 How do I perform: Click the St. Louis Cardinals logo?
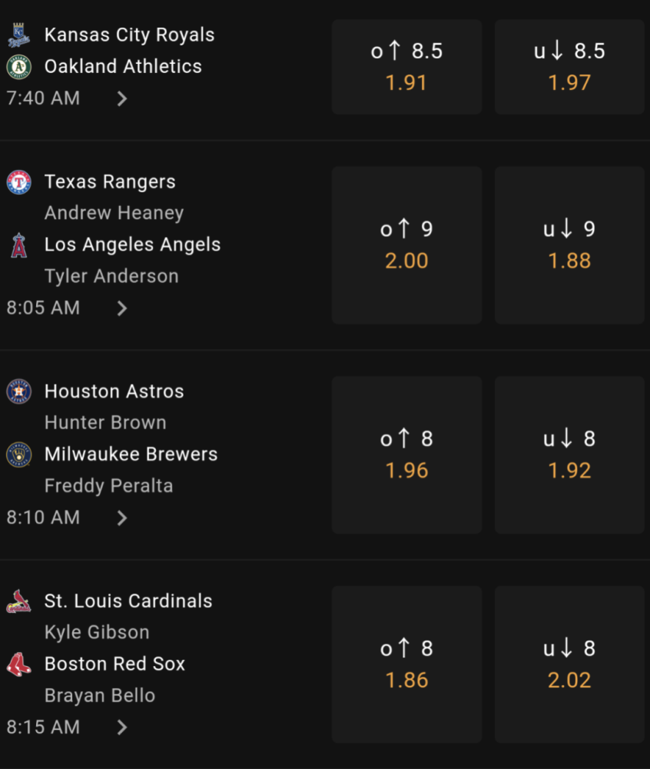tap(18, 601)
